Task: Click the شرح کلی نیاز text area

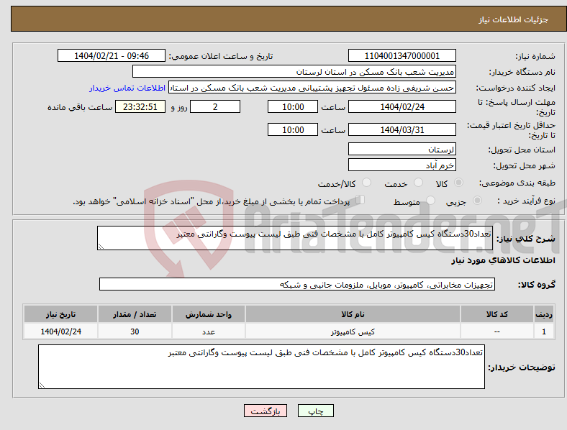Action: pyautogui.click(x=295, y=238)
